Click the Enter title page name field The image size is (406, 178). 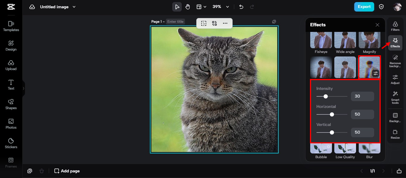(x=175, y=22)
